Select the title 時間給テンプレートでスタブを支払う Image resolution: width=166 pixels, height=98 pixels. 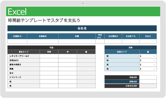44,20
